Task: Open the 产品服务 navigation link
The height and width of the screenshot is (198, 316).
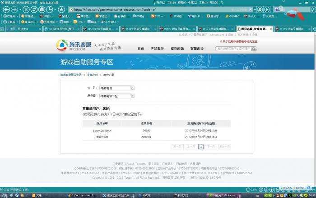Action: point(157,49)
